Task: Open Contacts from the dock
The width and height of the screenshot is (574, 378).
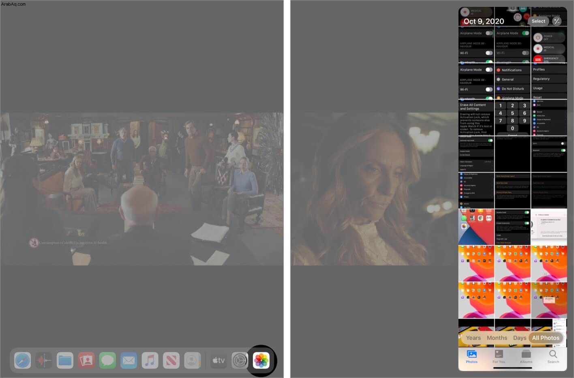Action: (193, 360)
